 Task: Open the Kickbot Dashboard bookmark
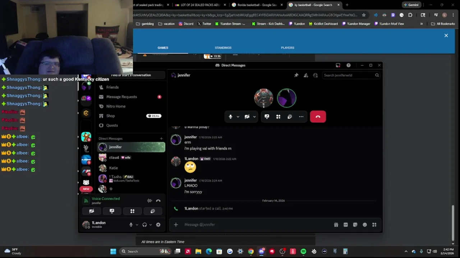click(x=323, y=24)
